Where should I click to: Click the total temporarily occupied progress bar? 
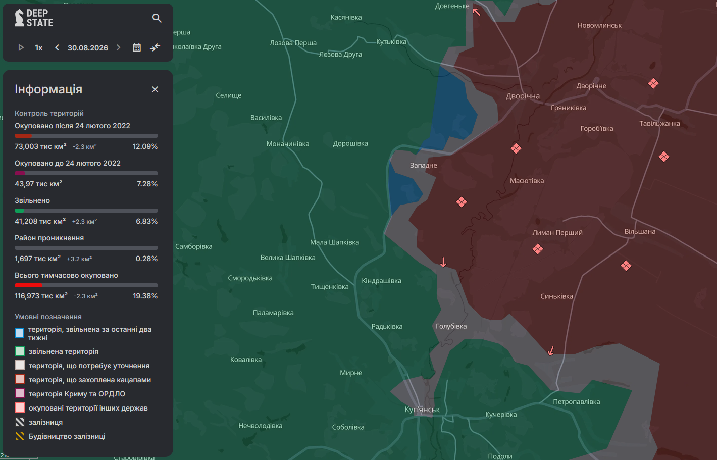(86, 285)
